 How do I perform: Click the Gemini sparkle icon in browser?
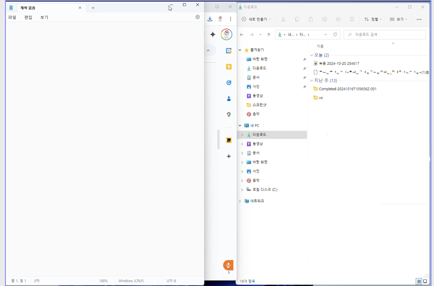click(x=213, y=34)
